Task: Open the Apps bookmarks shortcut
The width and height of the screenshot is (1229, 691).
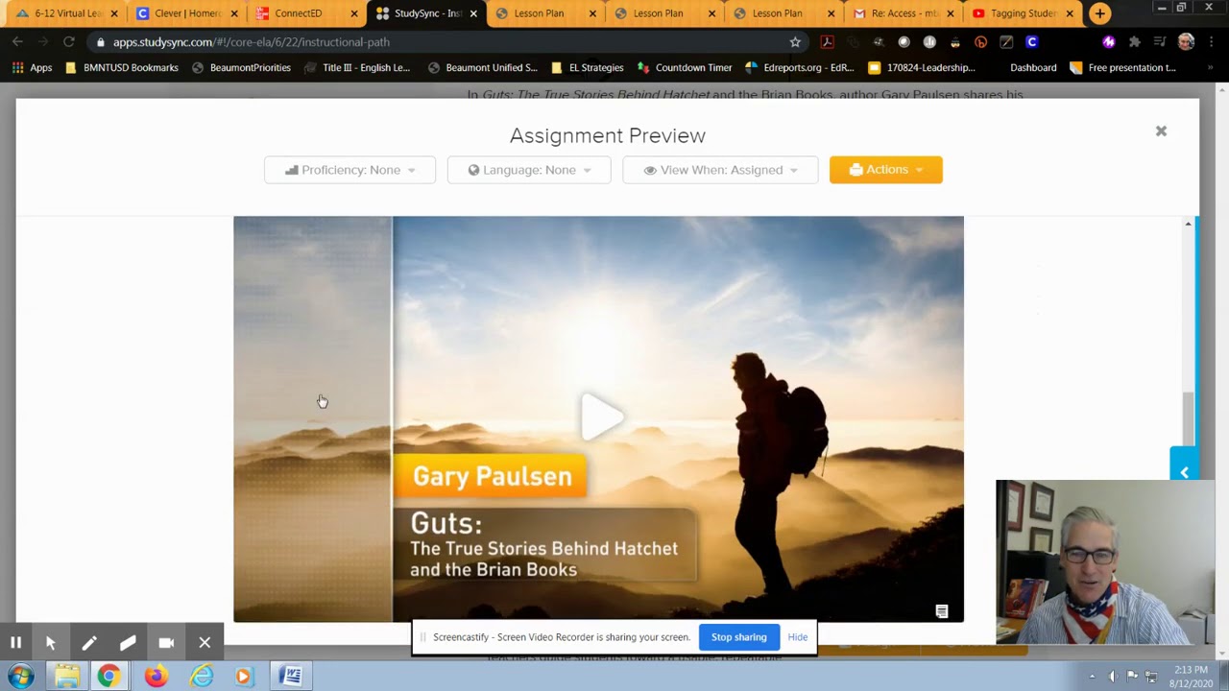Action: [32, 68]
